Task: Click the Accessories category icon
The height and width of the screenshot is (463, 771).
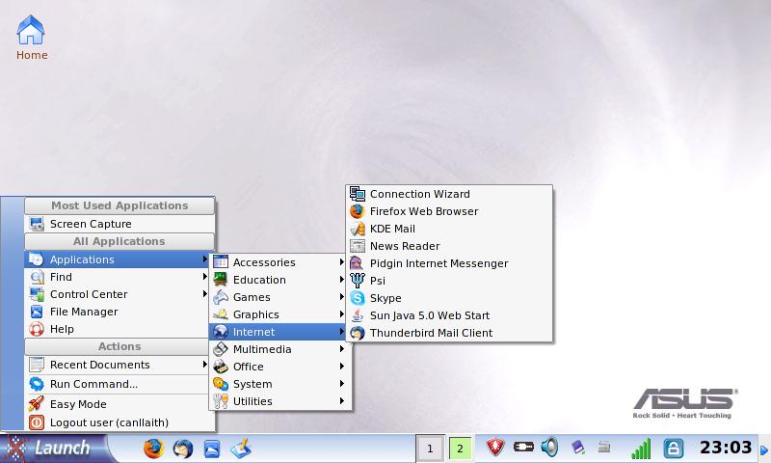Action: click(221, 261)
